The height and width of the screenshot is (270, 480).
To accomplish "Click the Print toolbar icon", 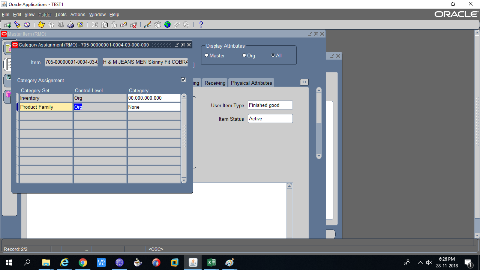I will (70, 24).
